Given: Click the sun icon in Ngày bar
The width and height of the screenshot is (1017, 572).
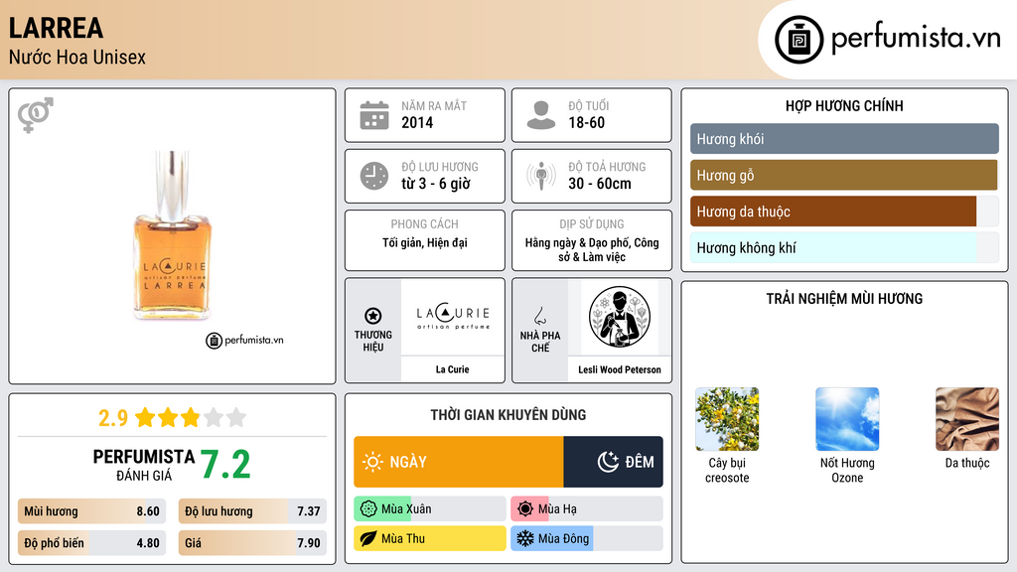Looking at the screenshot, I should click(372, 462).
